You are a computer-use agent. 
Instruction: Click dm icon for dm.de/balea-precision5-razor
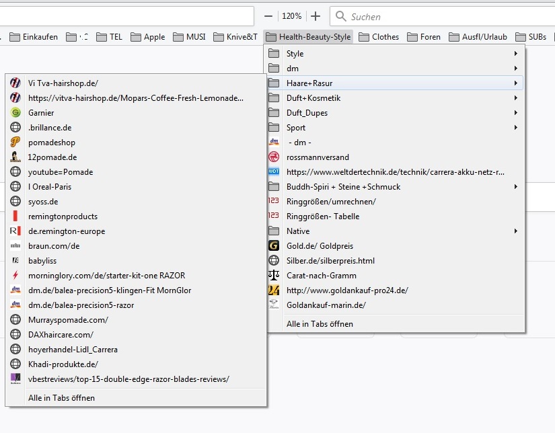[15, 305]
